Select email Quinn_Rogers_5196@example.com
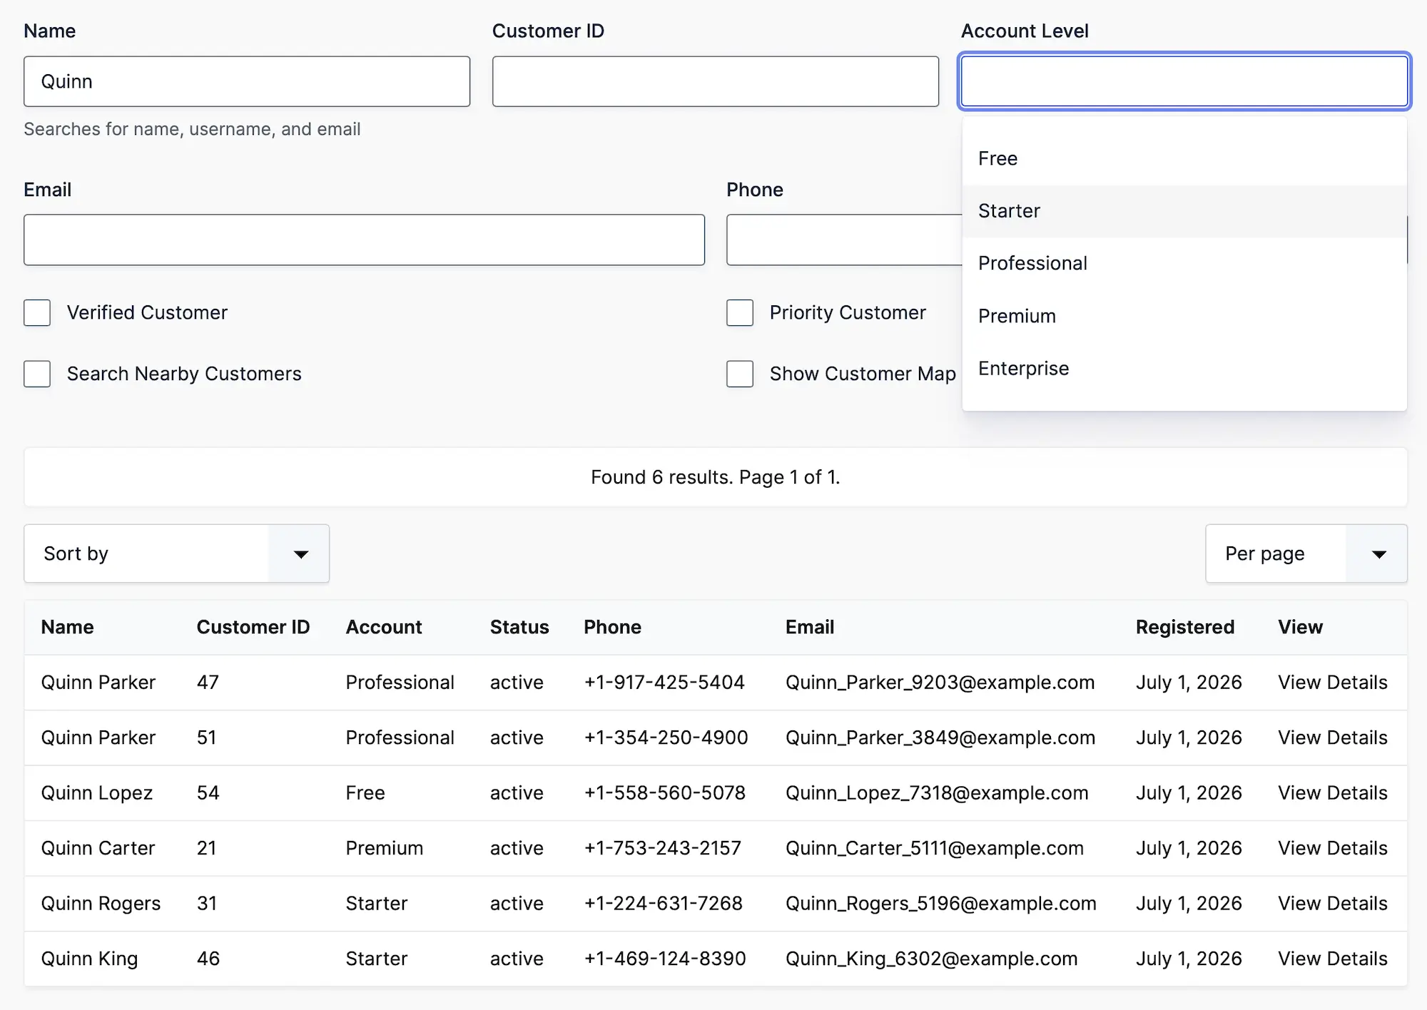This screenshot has height=1010, width=1427. pos(941,904)
